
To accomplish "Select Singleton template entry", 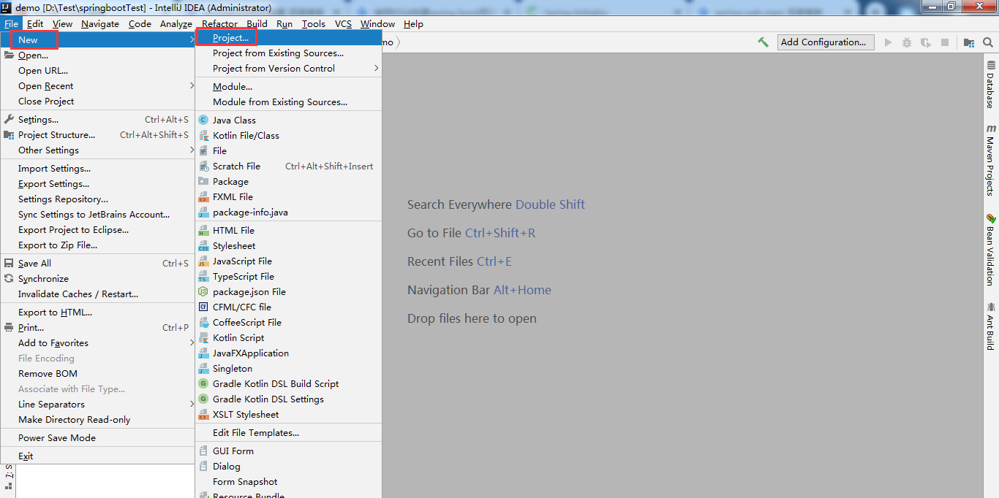I will click(x=288, y=368).
